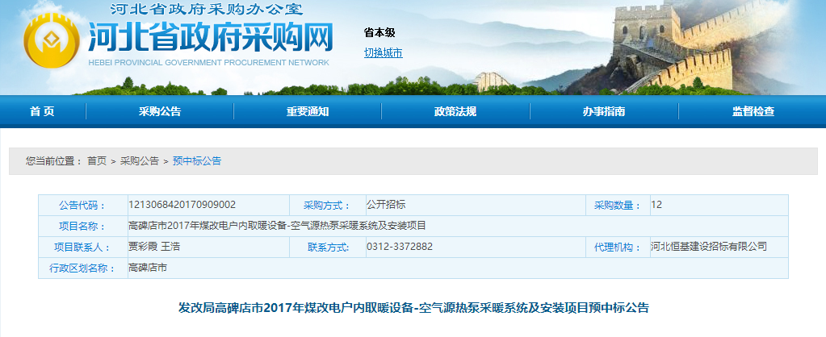Viewport: 826px width, 337px height.
Task: Open the 监督检查 navigation item
Action: click(x=753, y=111)
